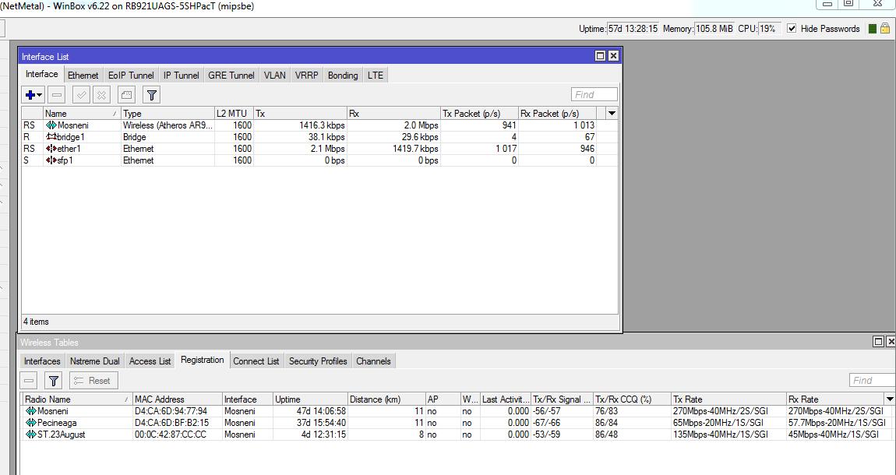Sort by Rx Packet (p/s) column header

point(557,113)
